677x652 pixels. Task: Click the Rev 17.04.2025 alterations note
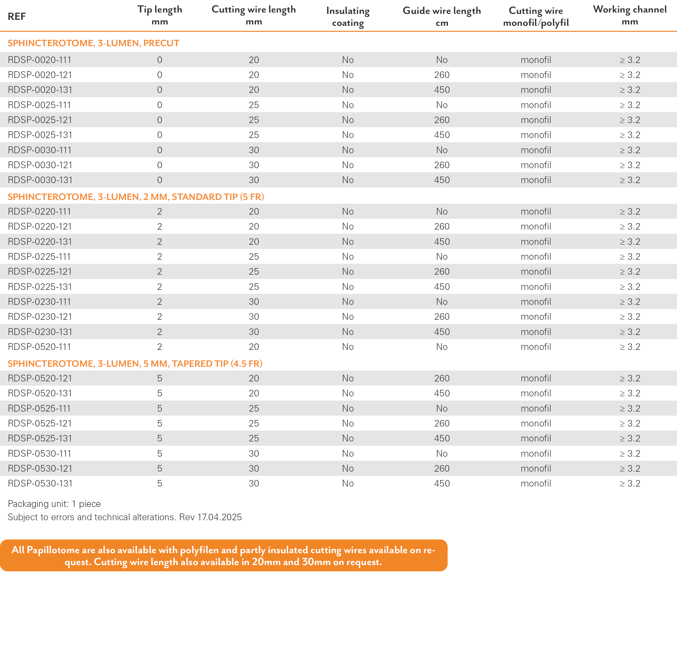click(x=125, y=517)
